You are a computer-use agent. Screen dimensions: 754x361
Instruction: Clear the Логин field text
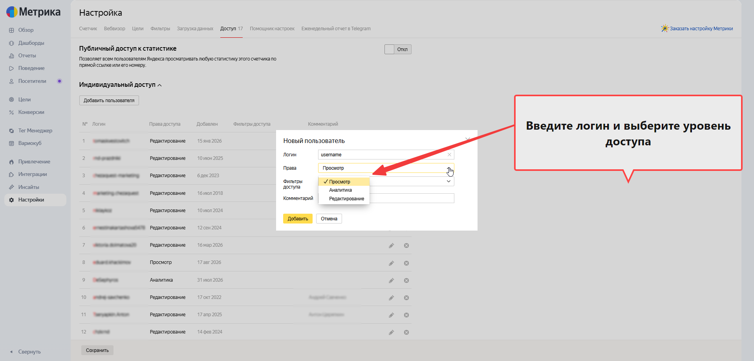click(x=449, y=155)
